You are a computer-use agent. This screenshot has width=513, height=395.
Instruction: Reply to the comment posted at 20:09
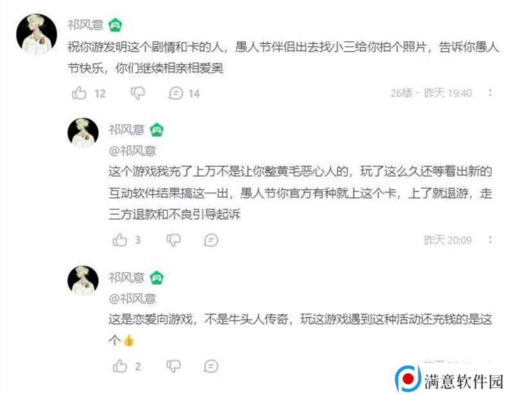(211, 240)
